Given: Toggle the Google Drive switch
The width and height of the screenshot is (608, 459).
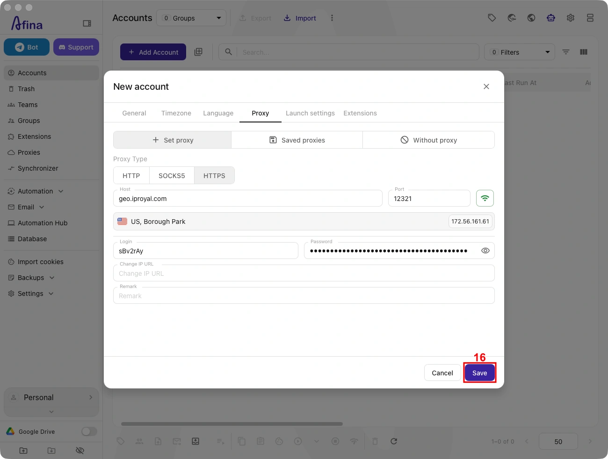Looking at the screenshot, I should pos(89,431).
